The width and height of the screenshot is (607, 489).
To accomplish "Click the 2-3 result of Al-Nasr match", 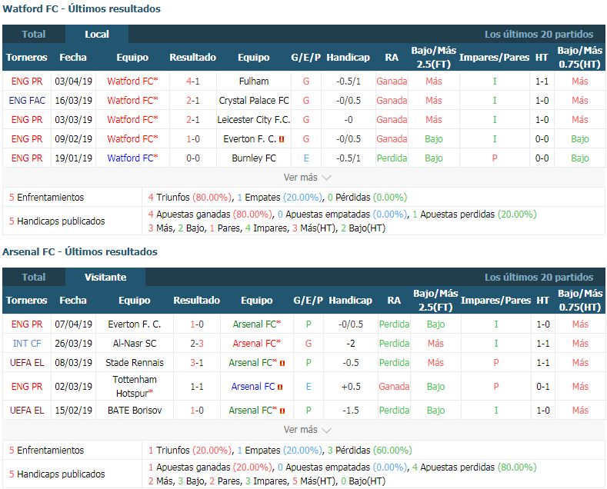I will (x=197, y=344).
